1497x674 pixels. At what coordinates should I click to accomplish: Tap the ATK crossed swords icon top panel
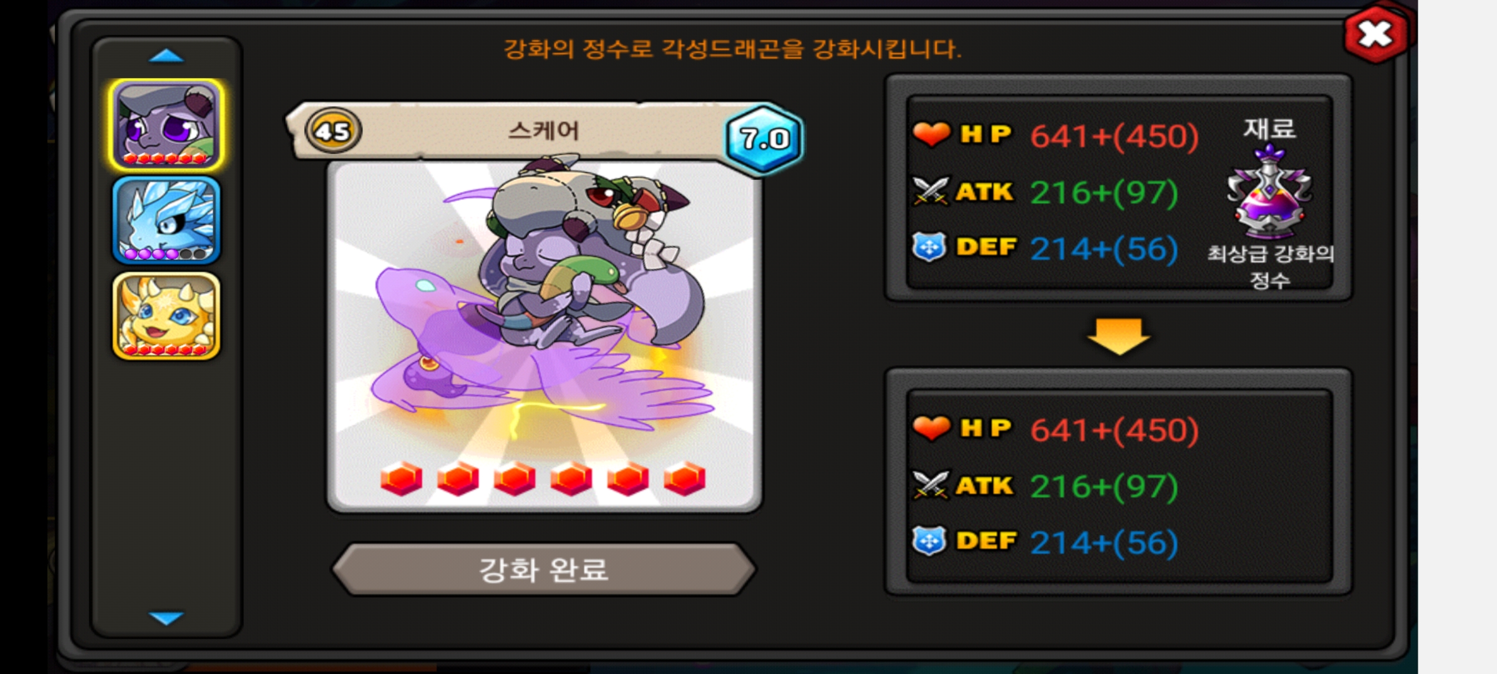931,191
